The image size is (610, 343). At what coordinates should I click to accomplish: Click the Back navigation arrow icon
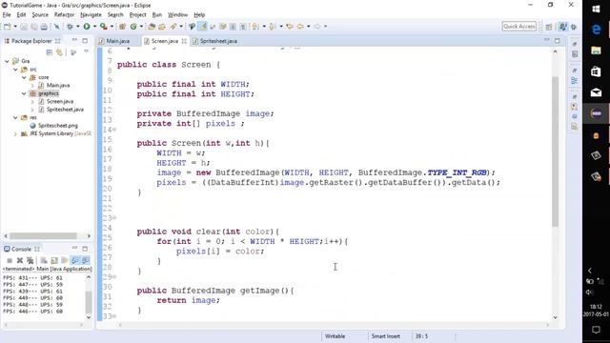(x=300, y=27)
